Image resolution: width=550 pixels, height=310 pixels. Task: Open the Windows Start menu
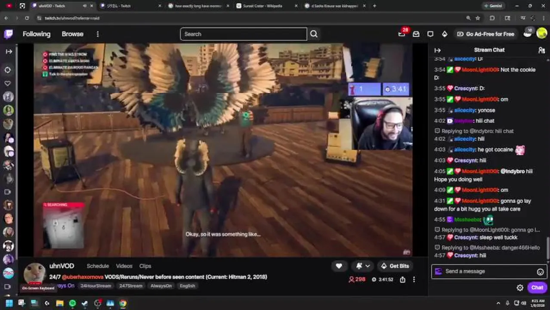click(9, 303)
